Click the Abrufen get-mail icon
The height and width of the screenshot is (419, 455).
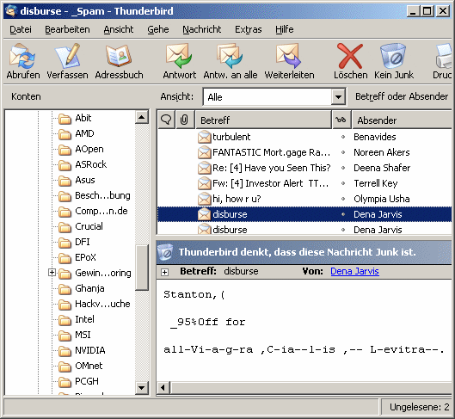point(22,56)
